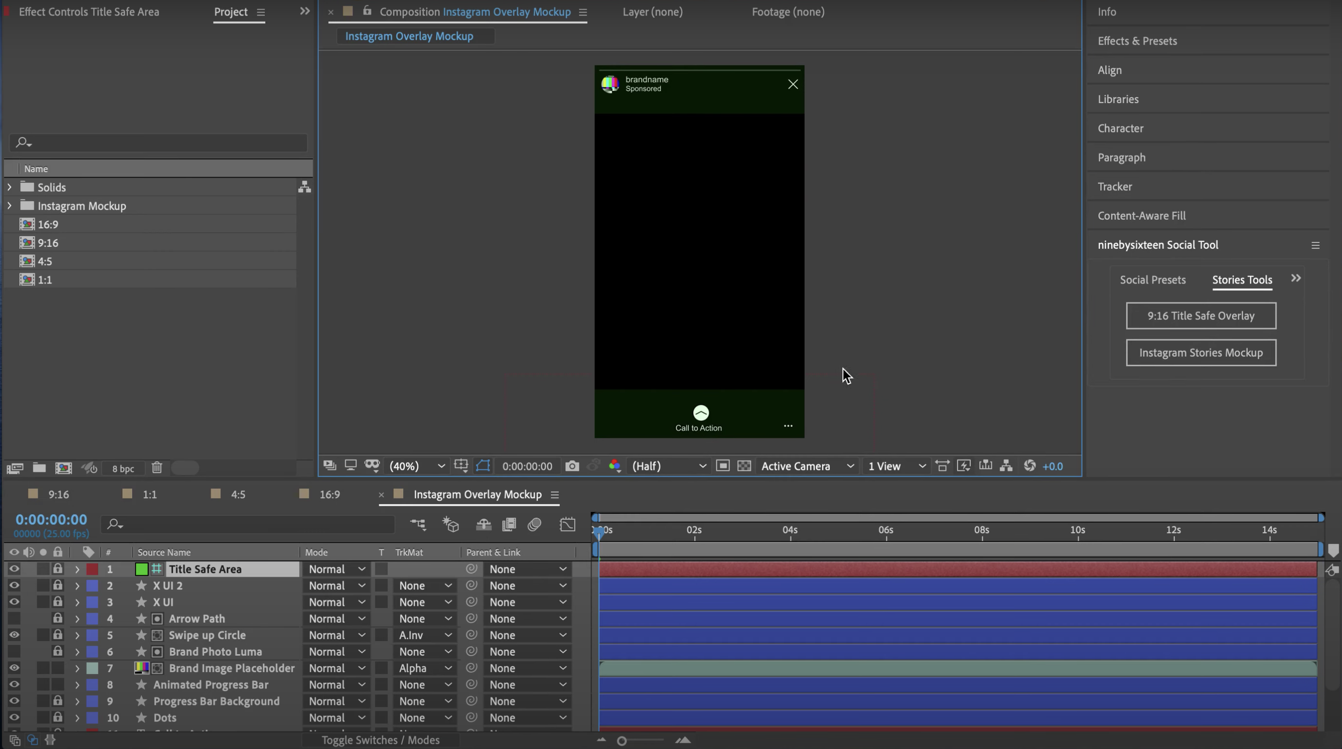Show the Arrow Path layer
Image resolution: width=1342 pixels, height=749 pixels.
(14, 618)
